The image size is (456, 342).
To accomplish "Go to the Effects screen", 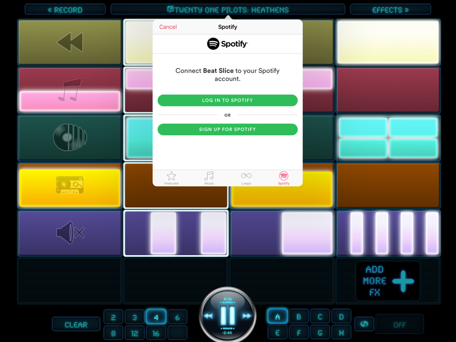I will 390,10.
